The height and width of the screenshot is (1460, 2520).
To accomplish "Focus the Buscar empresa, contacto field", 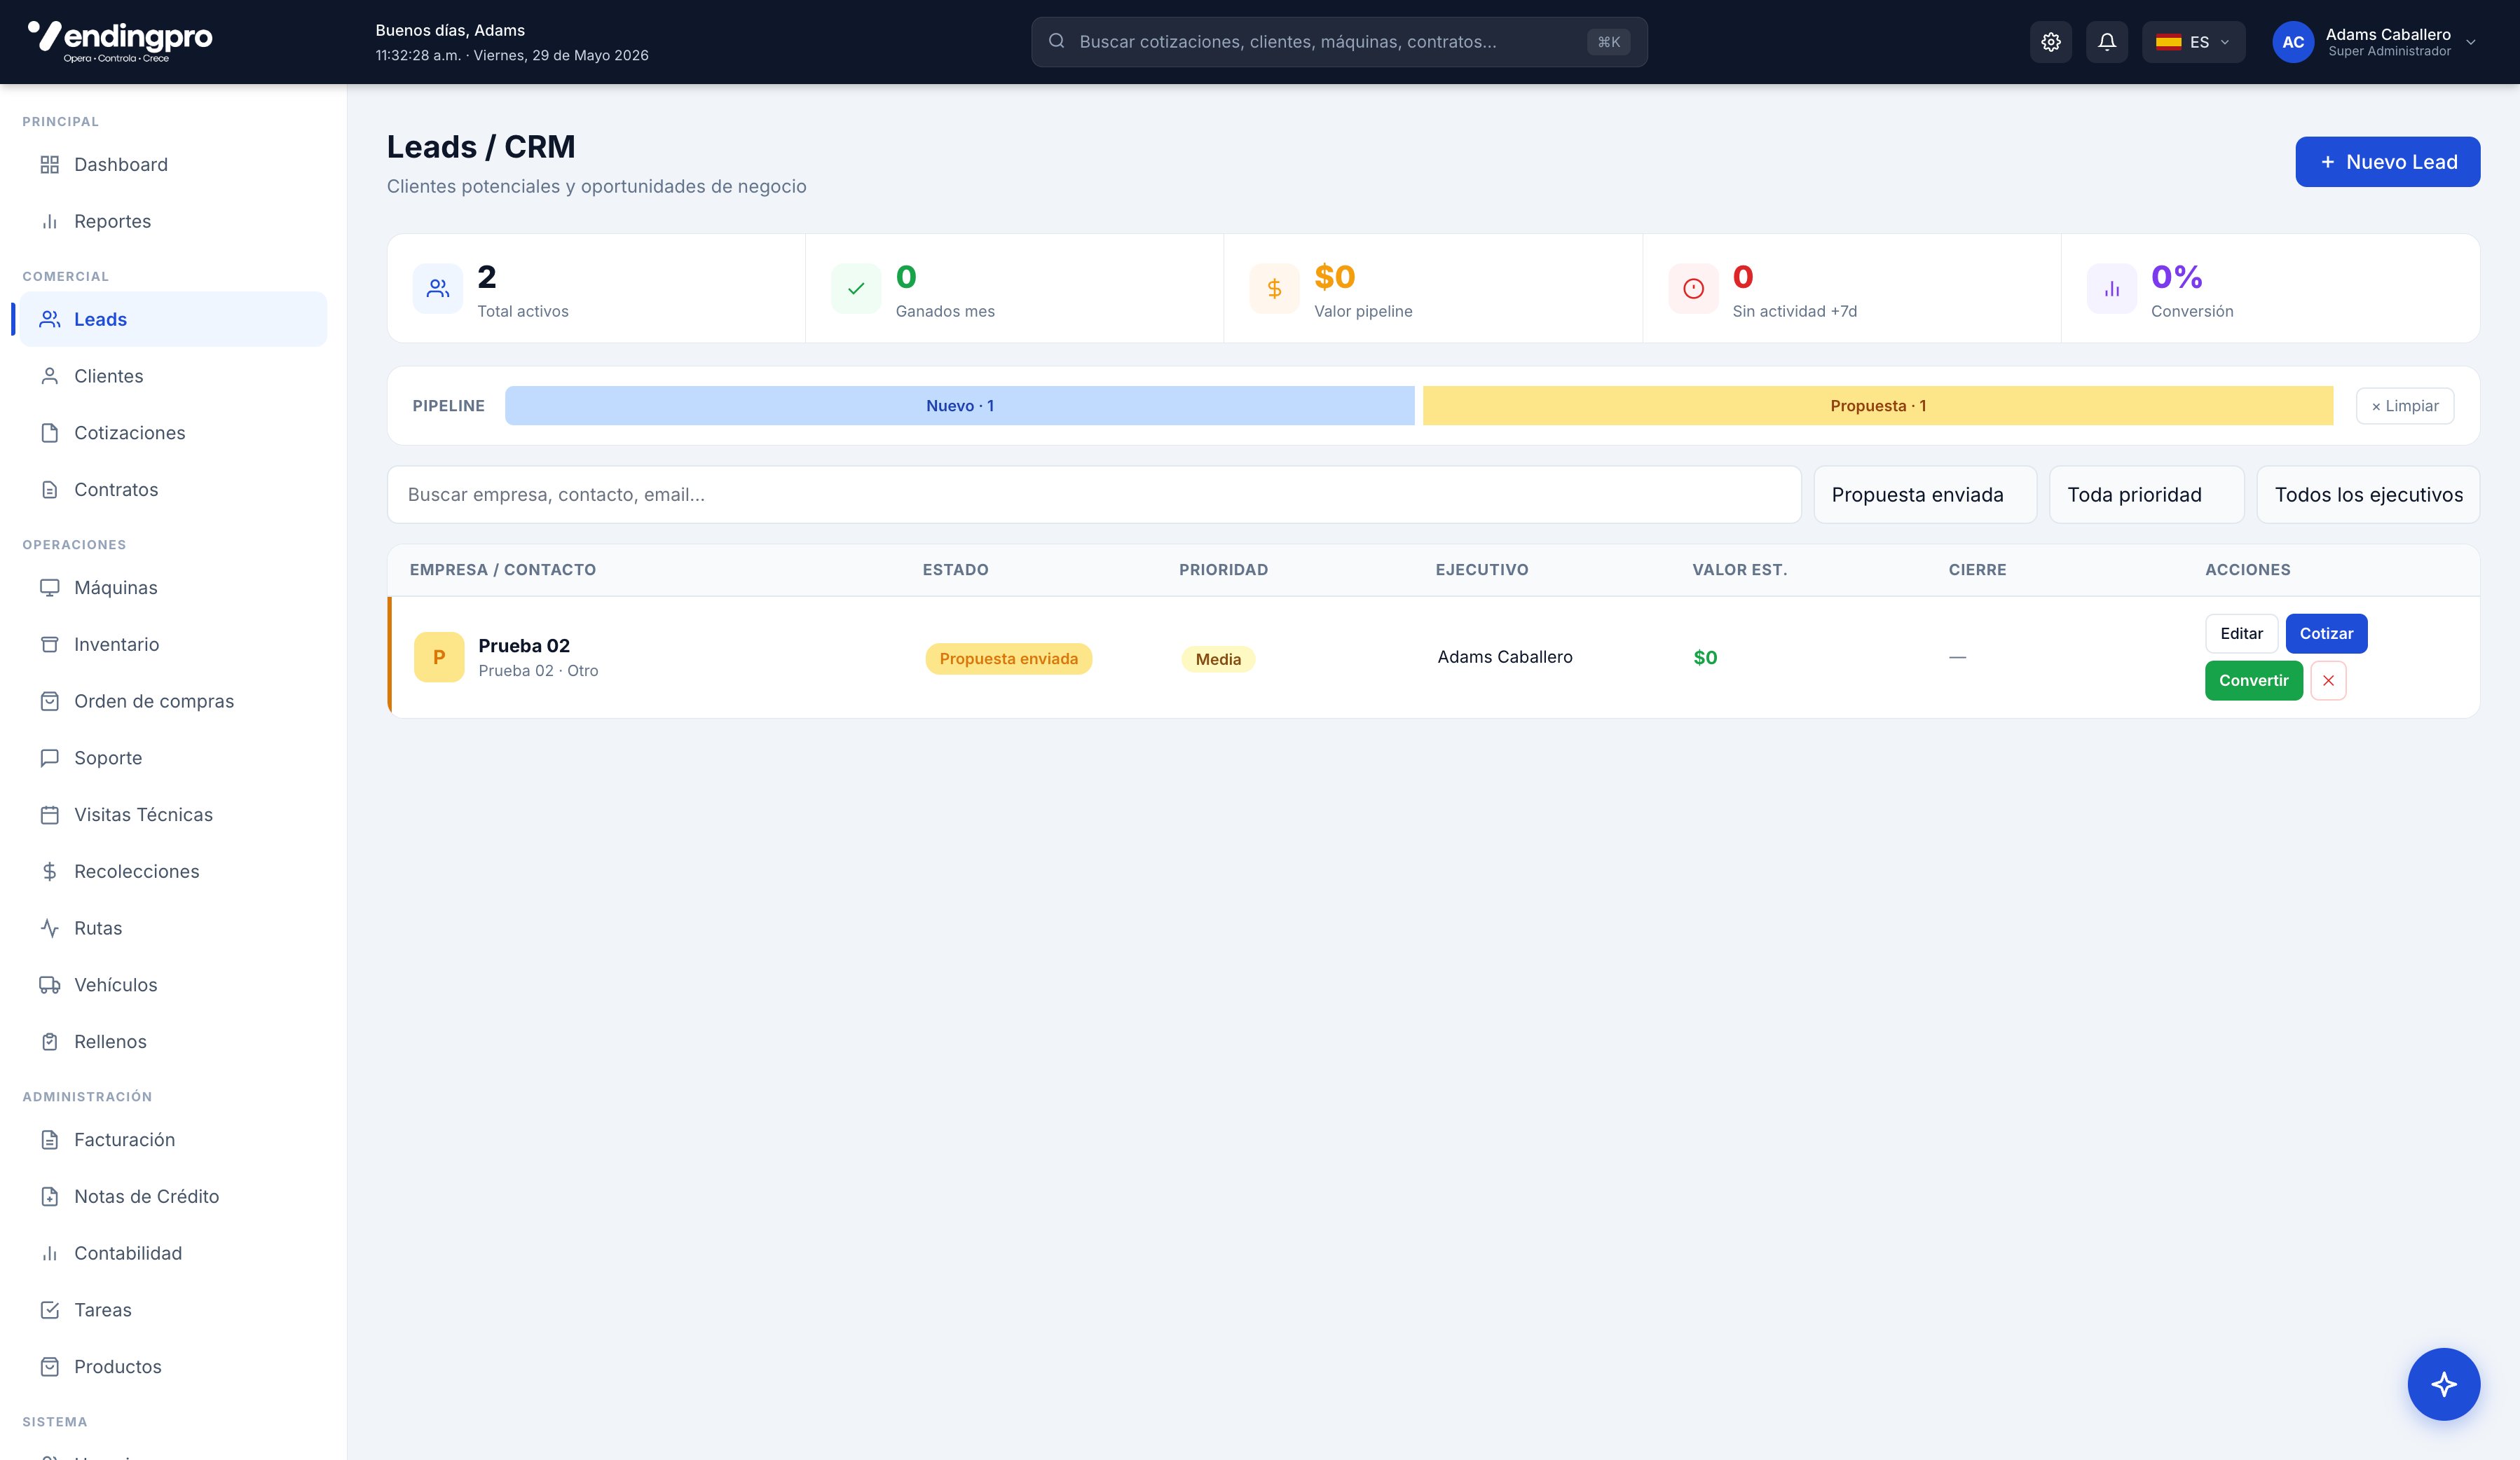I will (1094, 495).
